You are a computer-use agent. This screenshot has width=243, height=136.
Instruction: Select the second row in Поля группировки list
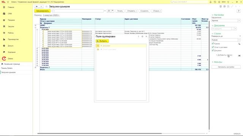121,49
